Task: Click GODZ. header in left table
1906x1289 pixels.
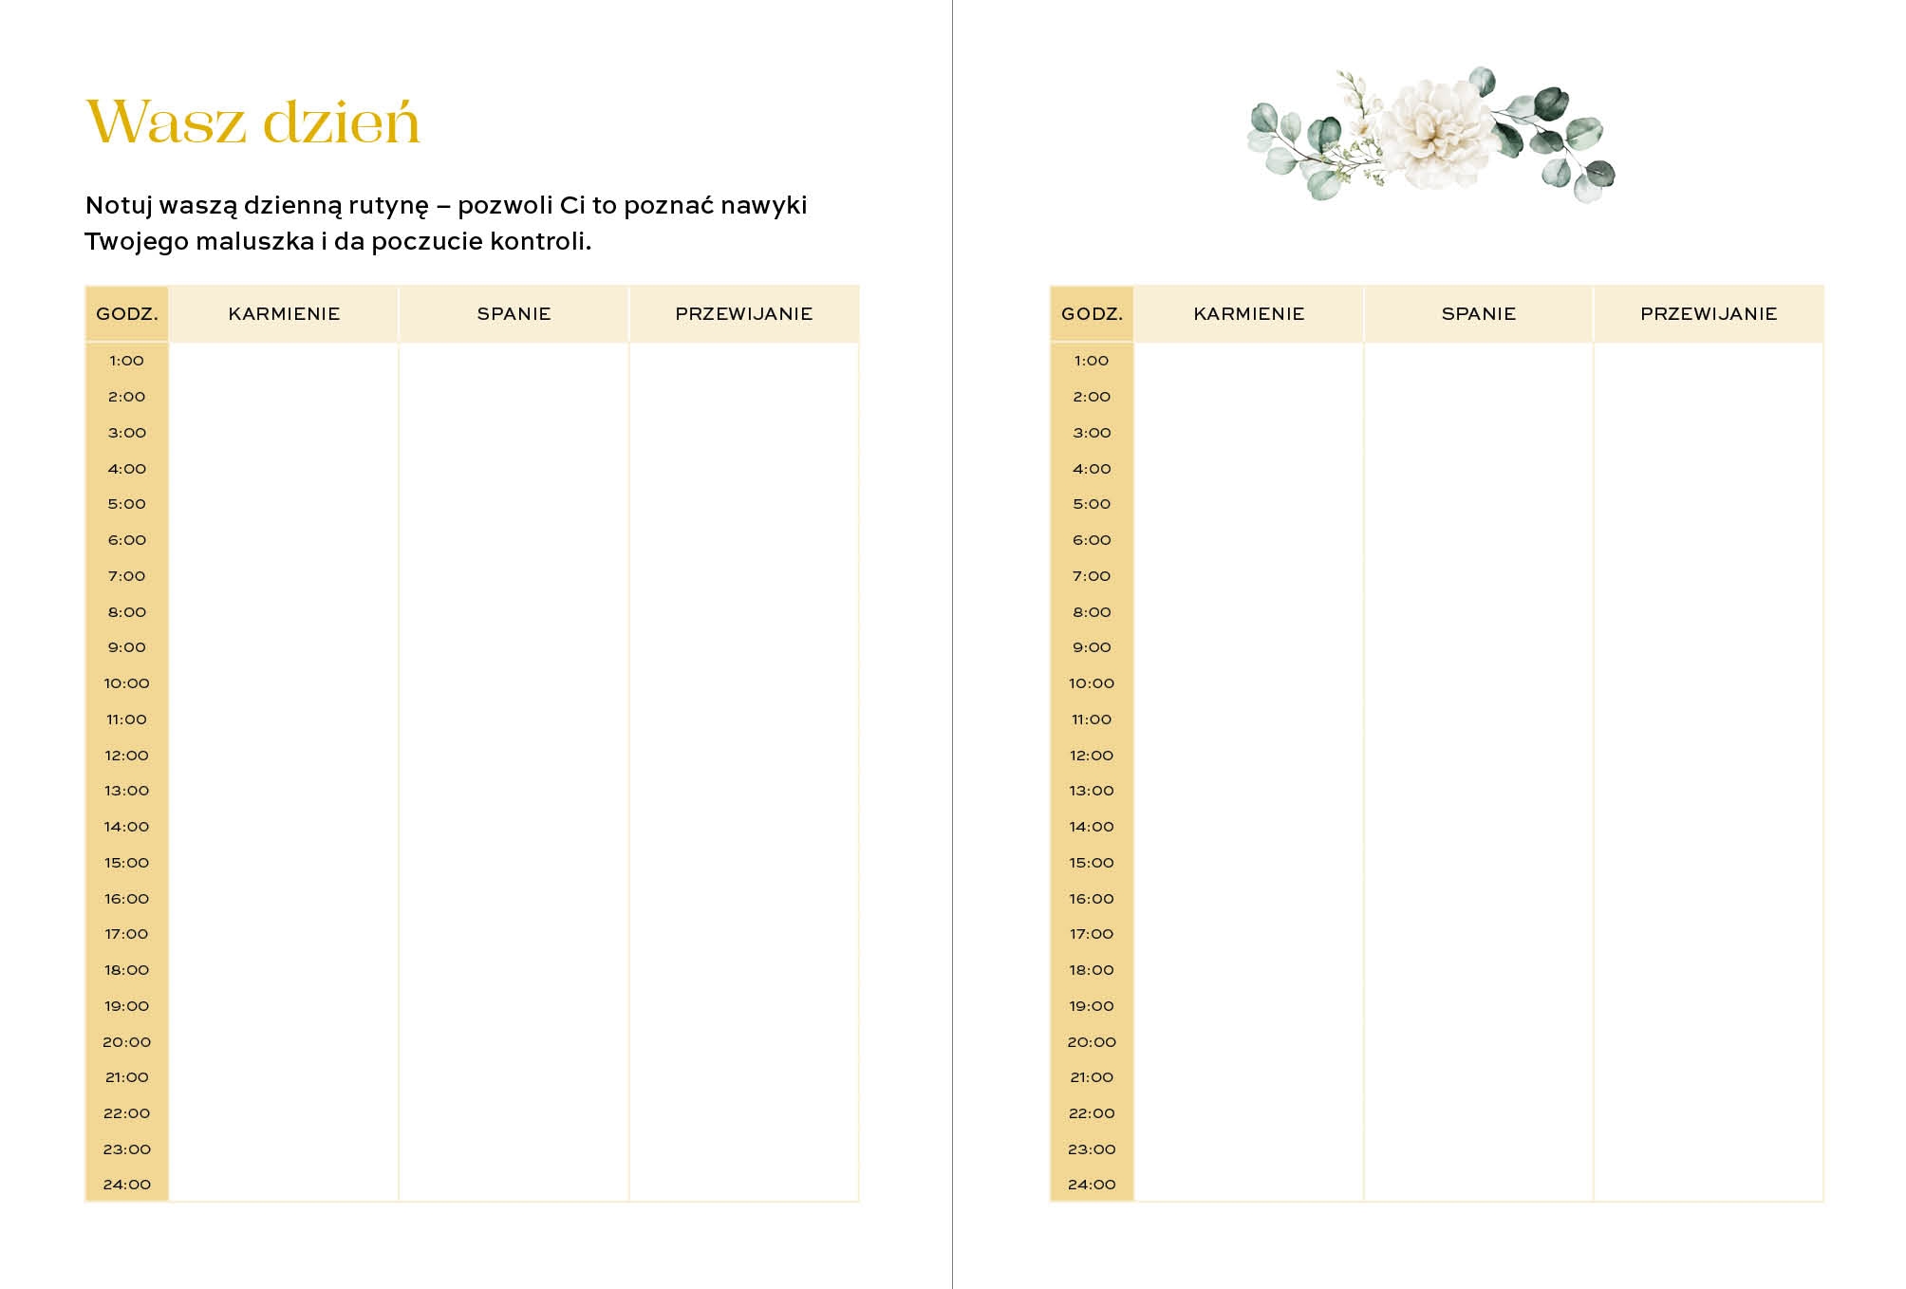Action: 127,314
